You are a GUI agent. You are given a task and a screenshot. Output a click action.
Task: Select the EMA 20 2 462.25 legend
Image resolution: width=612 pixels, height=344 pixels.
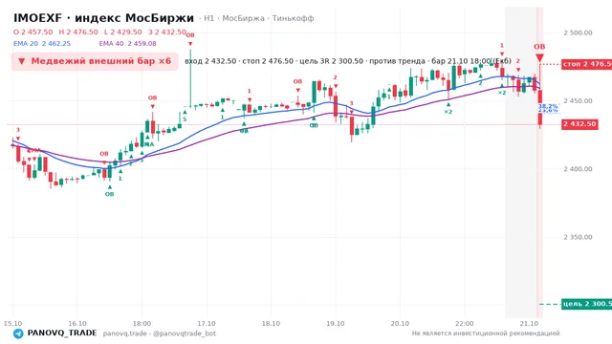pos(42,44)
